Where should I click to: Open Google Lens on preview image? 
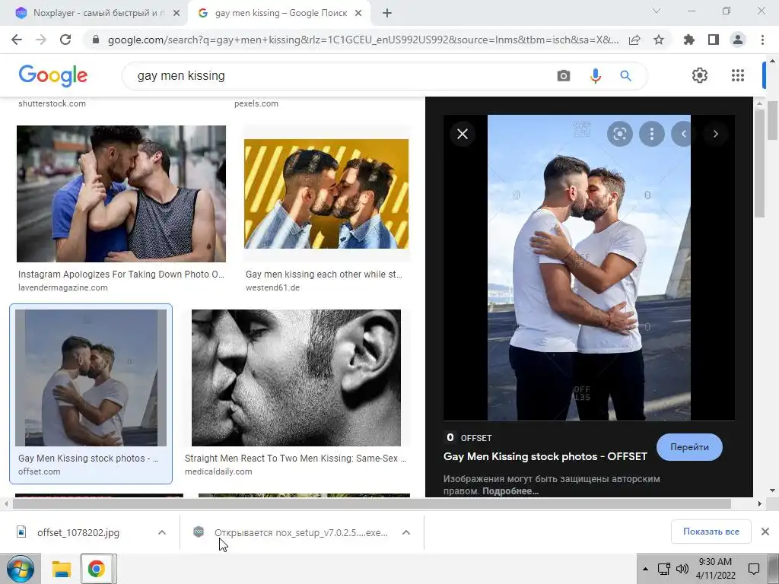point(619,134)
